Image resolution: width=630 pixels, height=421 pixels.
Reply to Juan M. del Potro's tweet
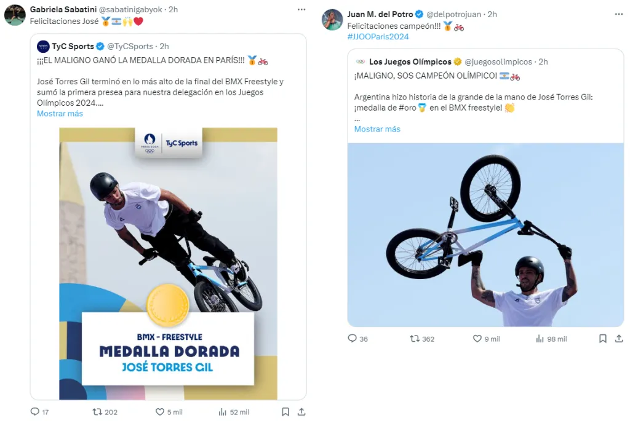click(353, 339)
